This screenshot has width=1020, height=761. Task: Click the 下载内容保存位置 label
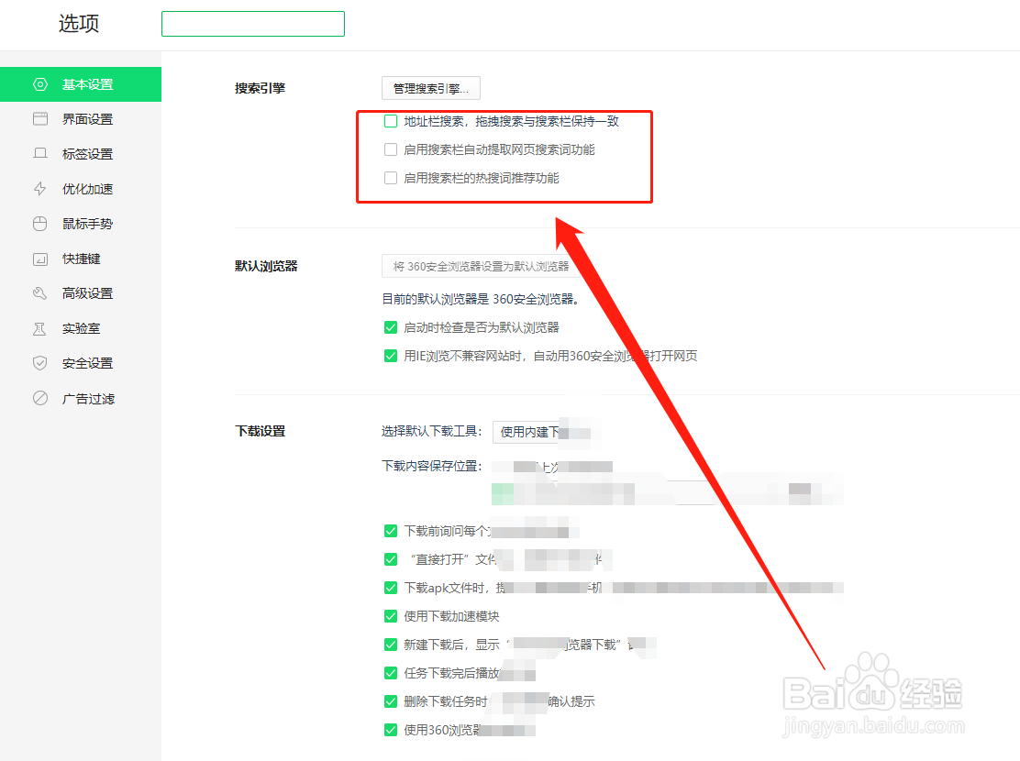click(432, 466)
